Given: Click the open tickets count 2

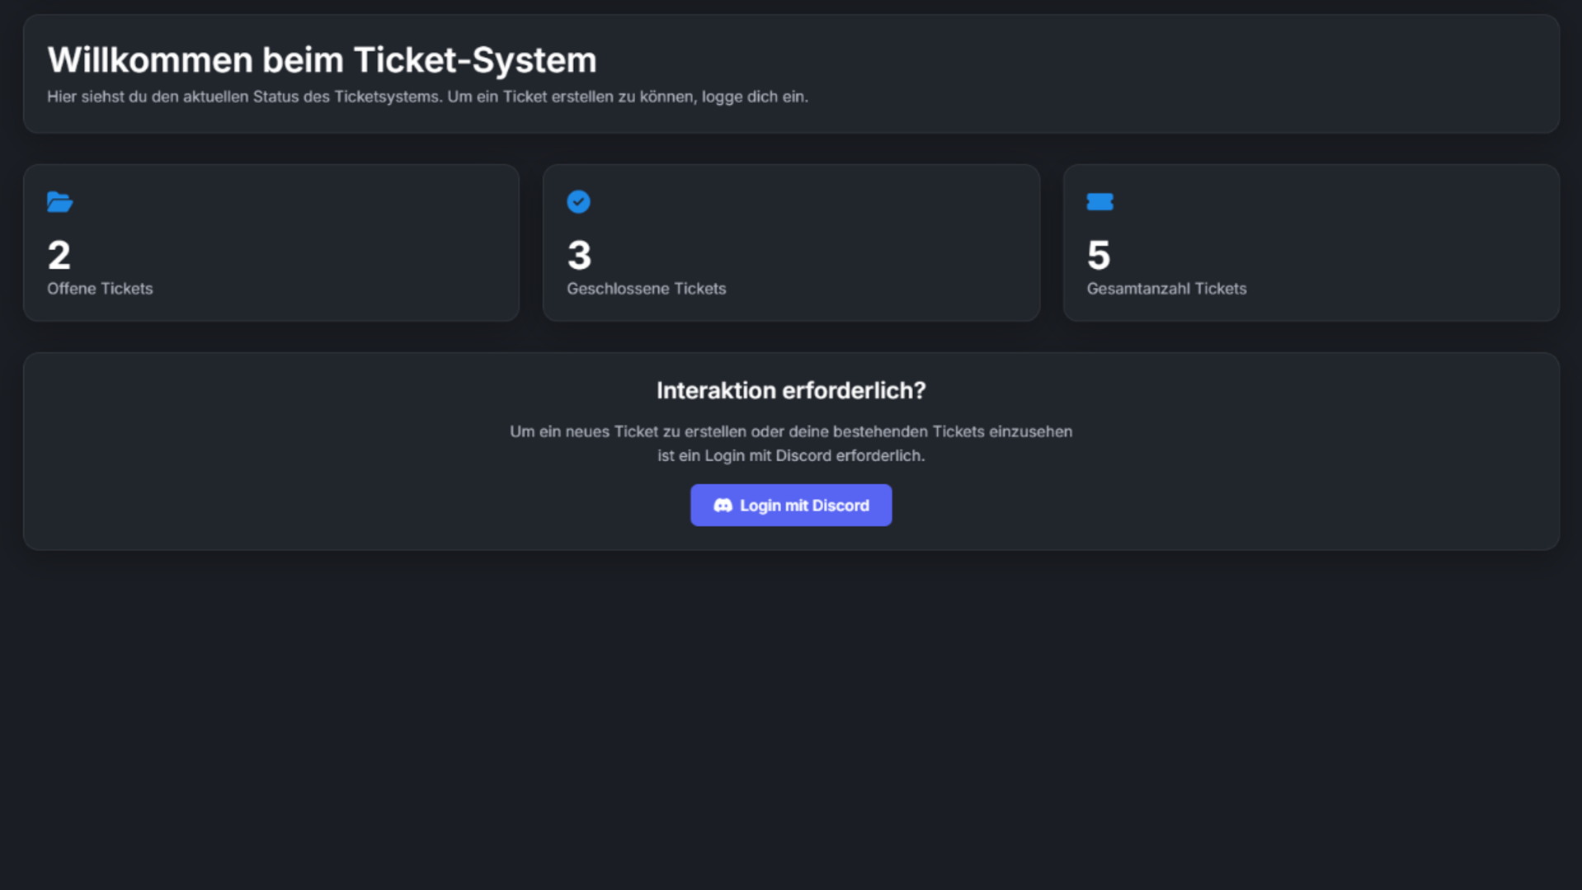Looking at the screenshot, I should (59, 255).
